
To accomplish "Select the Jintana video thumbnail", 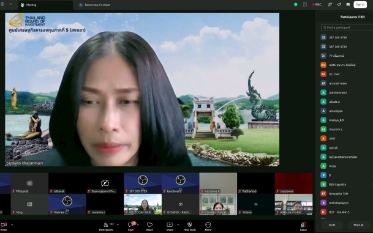I will click(256, 204).
